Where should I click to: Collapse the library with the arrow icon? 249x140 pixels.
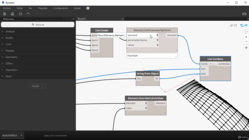pyautogui.click(x=74, y=19)
